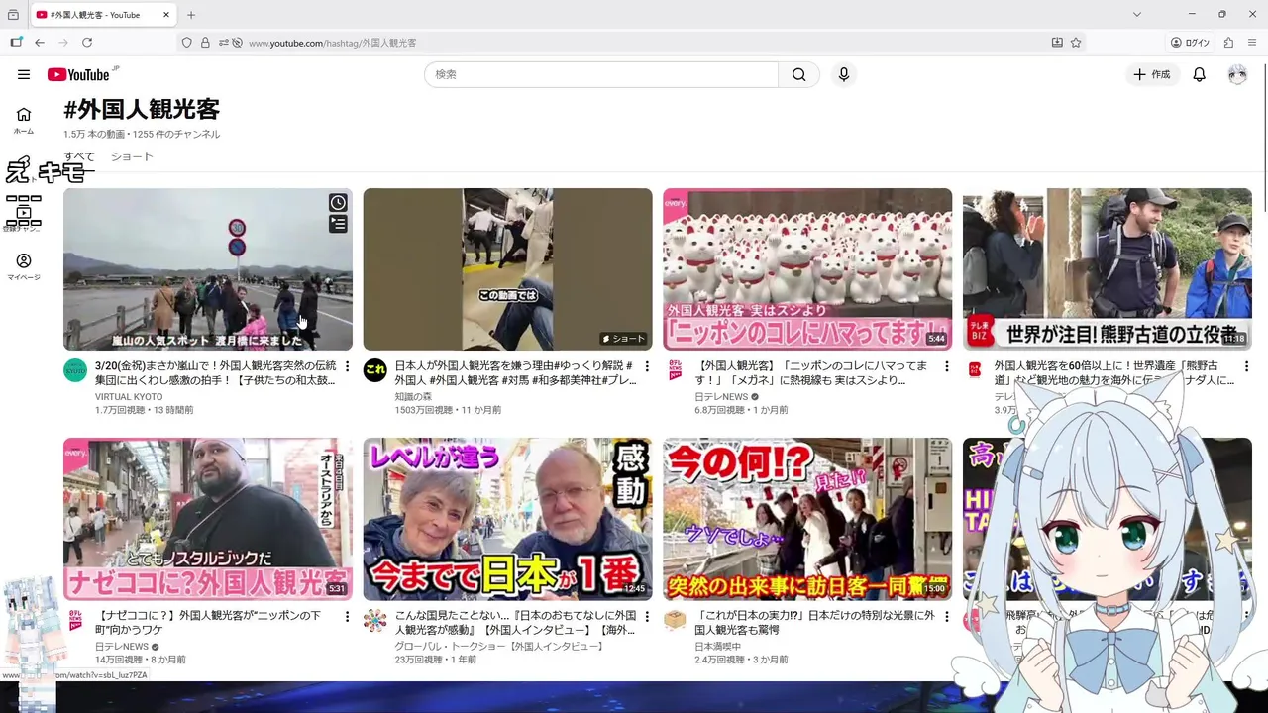Open the 今までで日本が1番 thumbnail

[507, 519]
